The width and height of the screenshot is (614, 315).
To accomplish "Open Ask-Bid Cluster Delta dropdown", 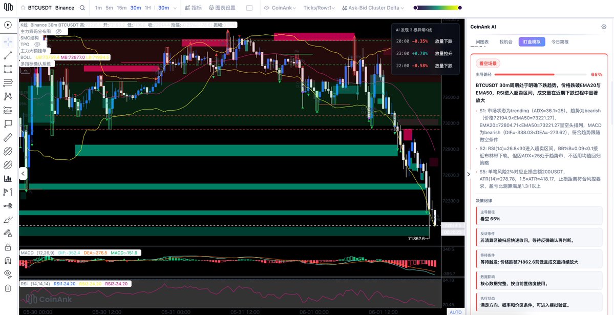I will 373,8.
